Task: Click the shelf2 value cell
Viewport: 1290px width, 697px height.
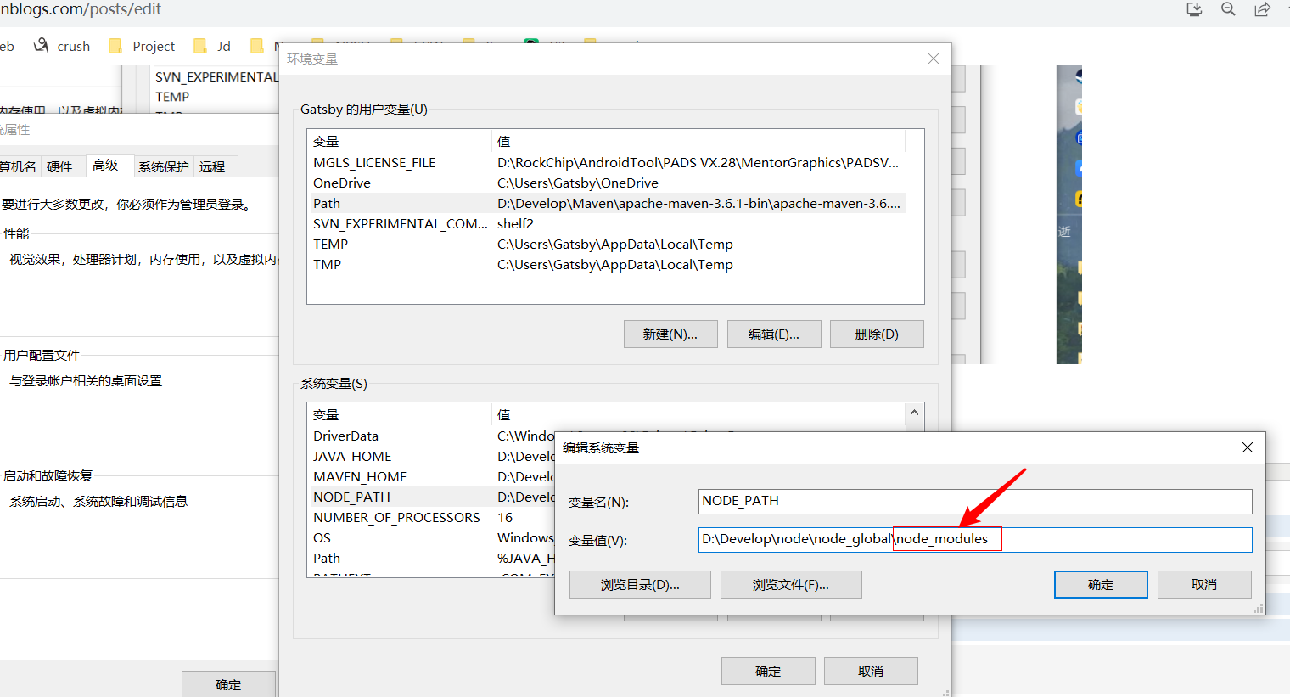Action: click(515, 223)
